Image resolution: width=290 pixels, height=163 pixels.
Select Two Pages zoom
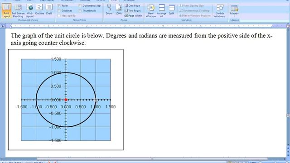133,11
